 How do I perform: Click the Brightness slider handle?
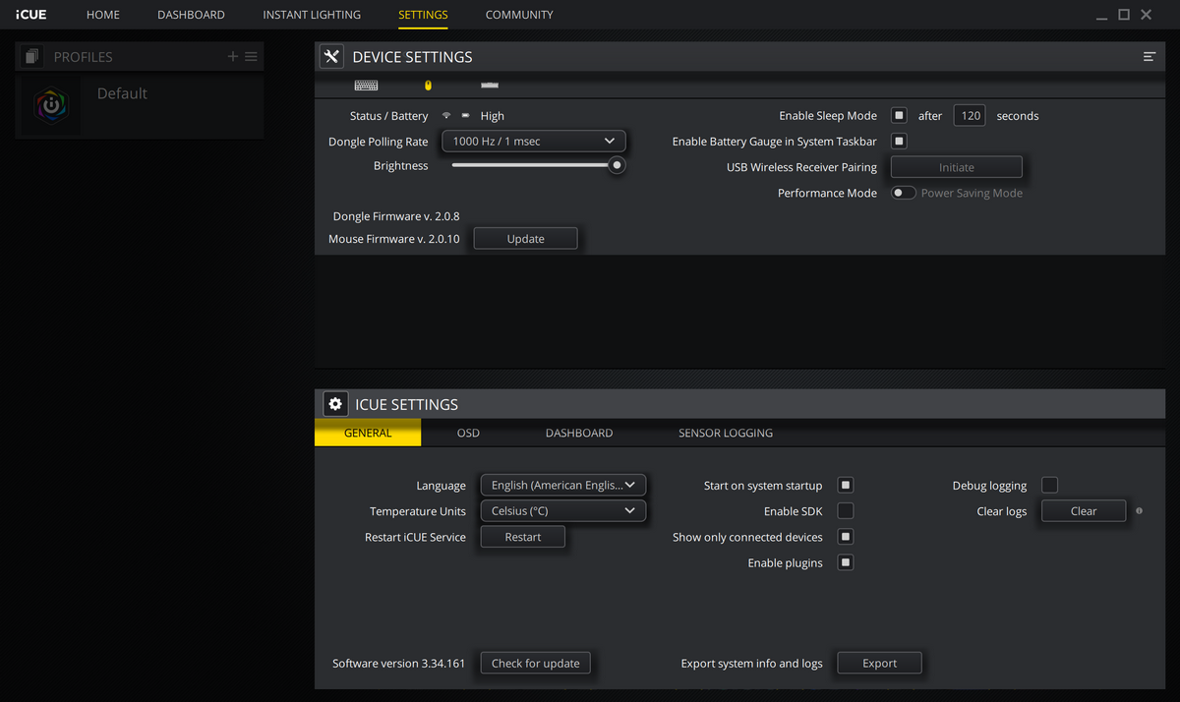(x=617, y=165)
